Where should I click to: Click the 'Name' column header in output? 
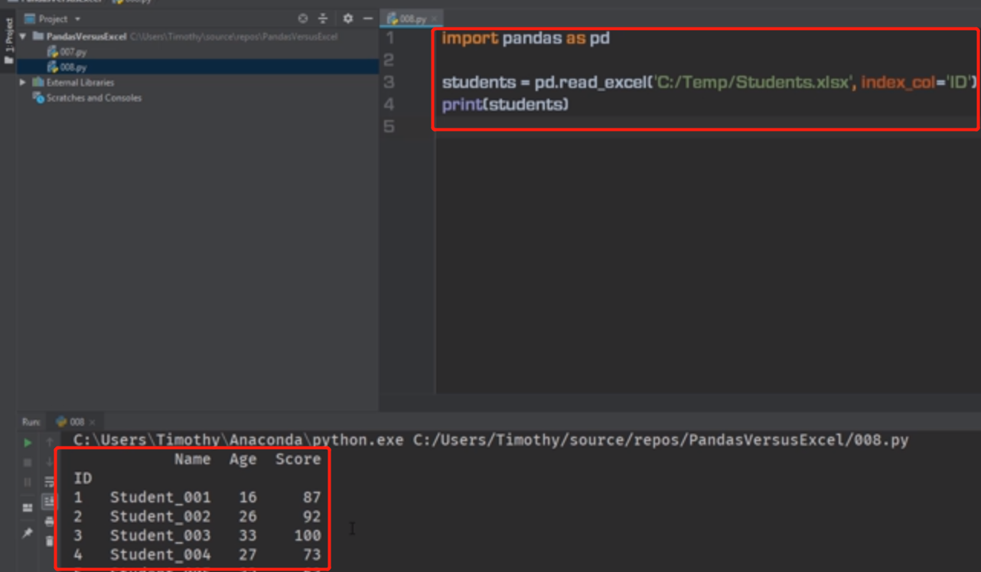coord(192,459)
